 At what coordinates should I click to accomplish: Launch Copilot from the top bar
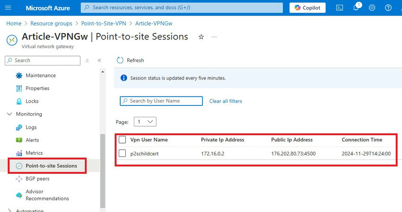(308, 8)
